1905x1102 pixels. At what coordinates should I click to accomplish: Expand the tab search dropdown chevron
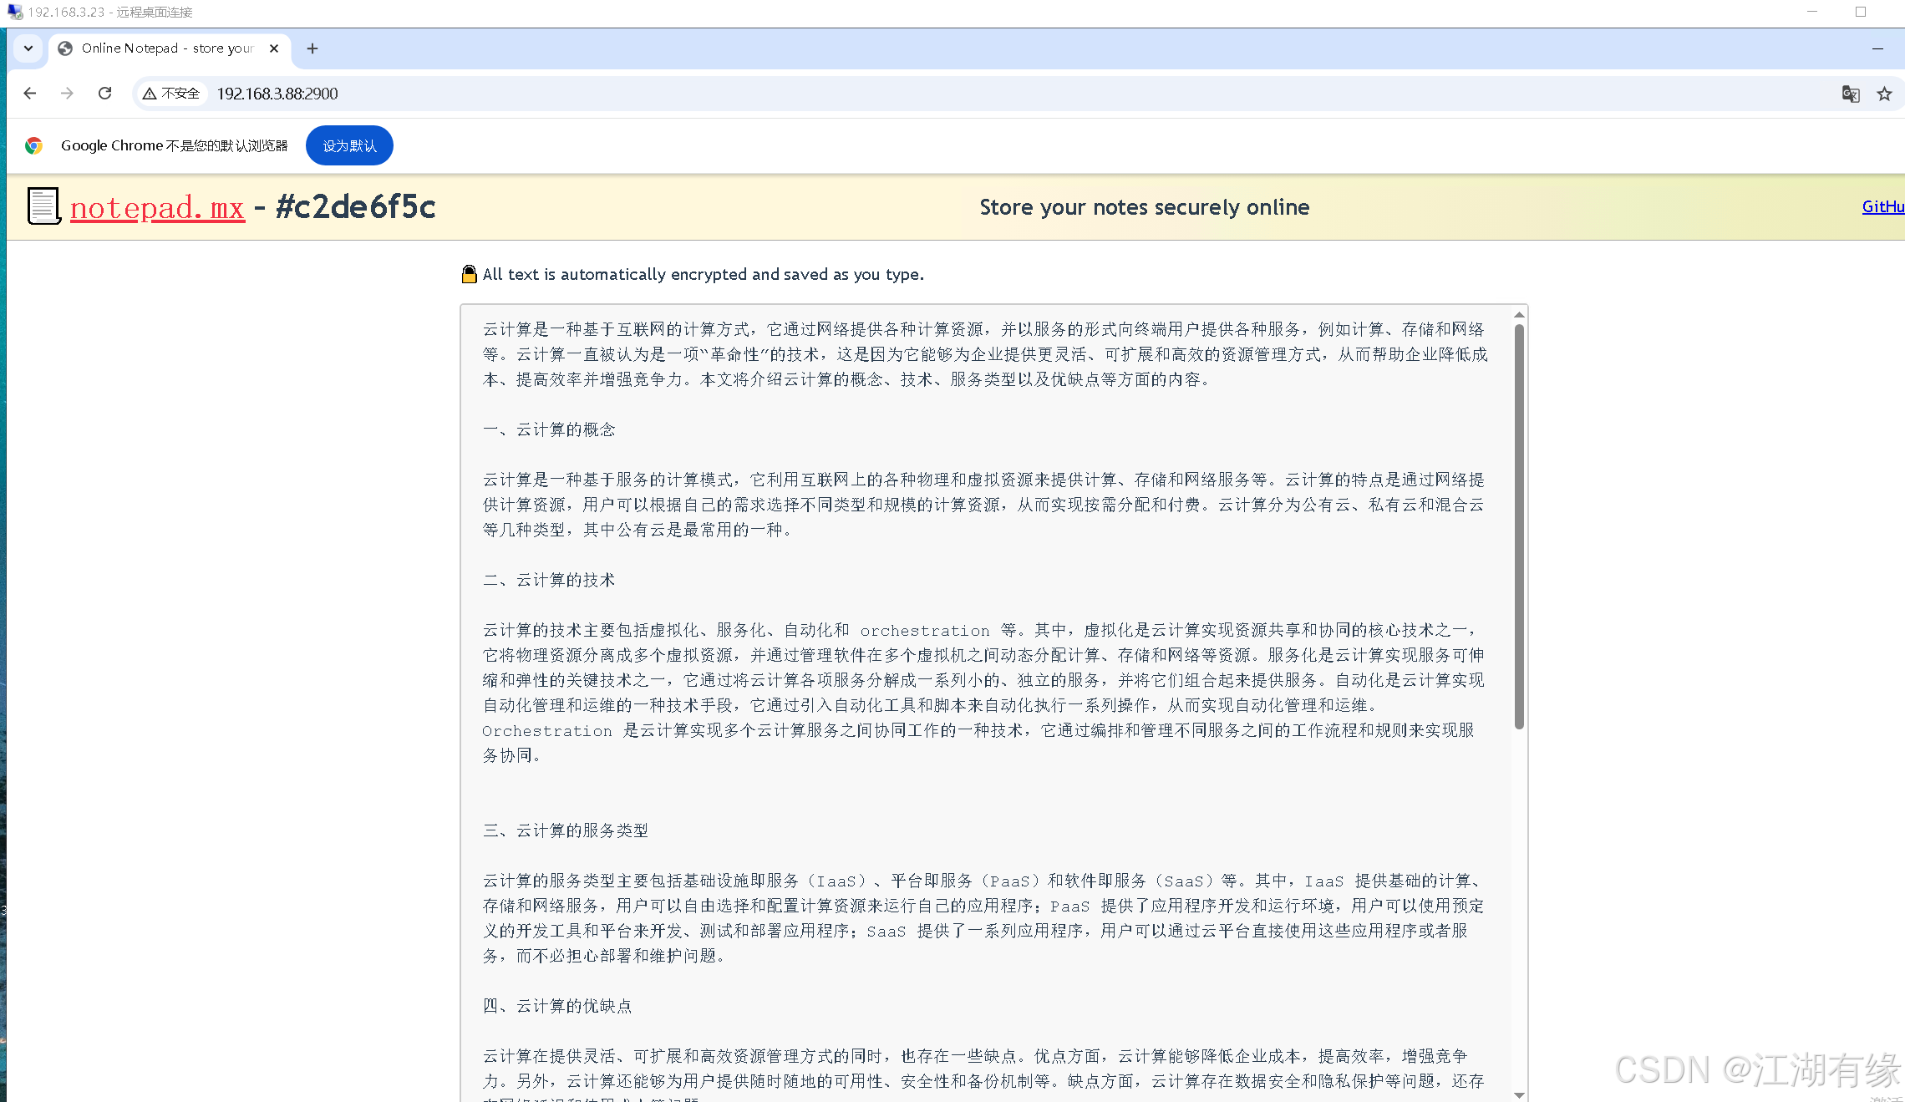point(28,48)
